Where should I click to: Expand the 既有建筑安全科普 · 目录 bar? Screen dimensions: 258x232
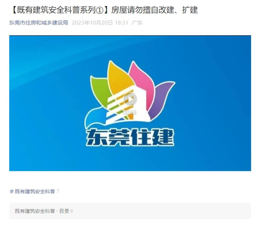[130, 211]
